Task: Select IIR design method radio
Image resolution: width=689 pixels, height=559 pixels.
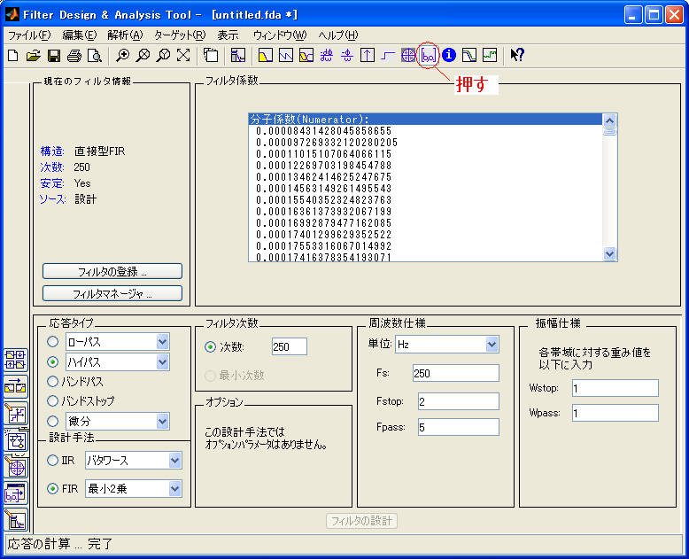Action: point(53,460)
